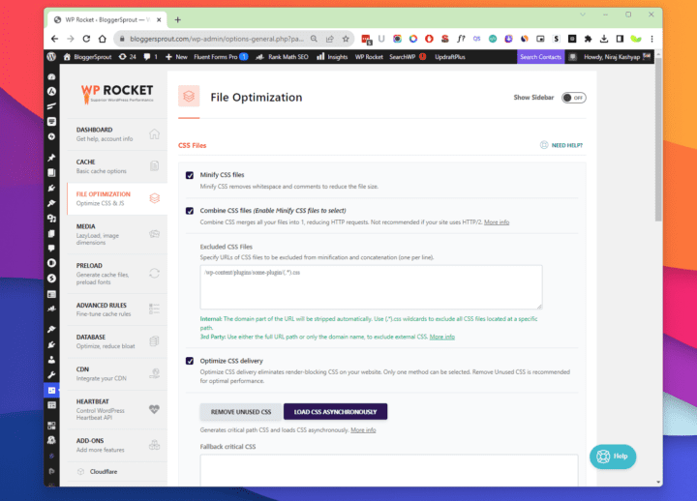Open the CDN settings section
This screenshot has width=697, height=501.
(117, 374)
